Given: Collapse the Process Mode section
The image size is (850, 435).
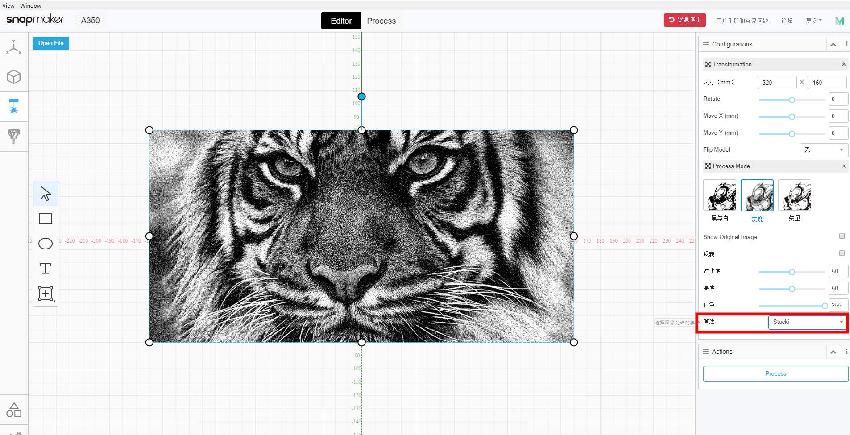Looking at the screenshot, I should pos(844,166).
